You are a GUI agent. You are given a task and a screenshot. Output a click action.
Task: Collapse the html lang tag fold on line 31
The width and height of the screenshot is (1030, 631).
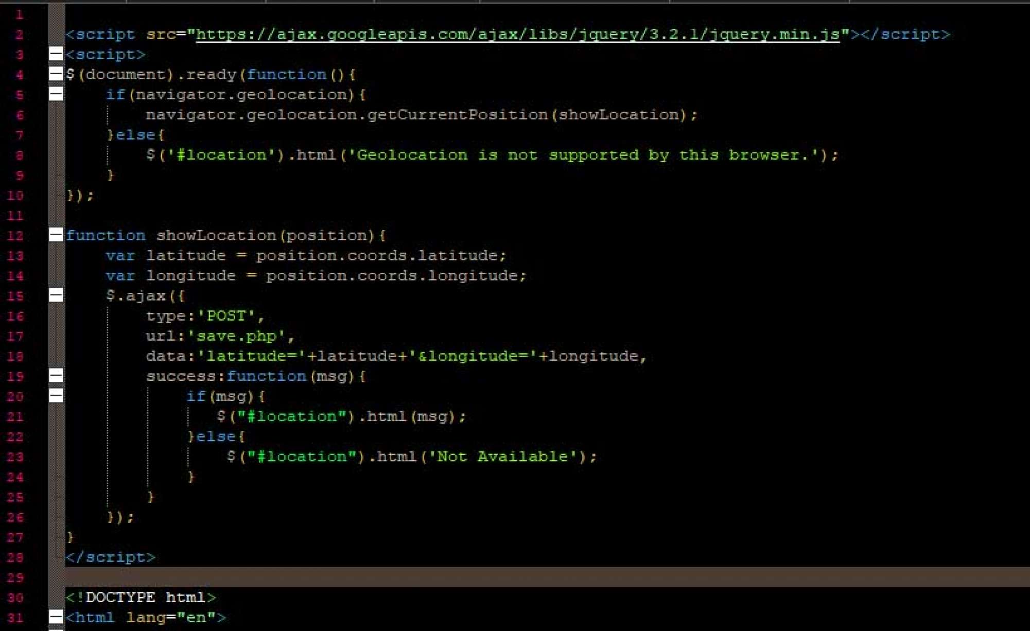56,616
